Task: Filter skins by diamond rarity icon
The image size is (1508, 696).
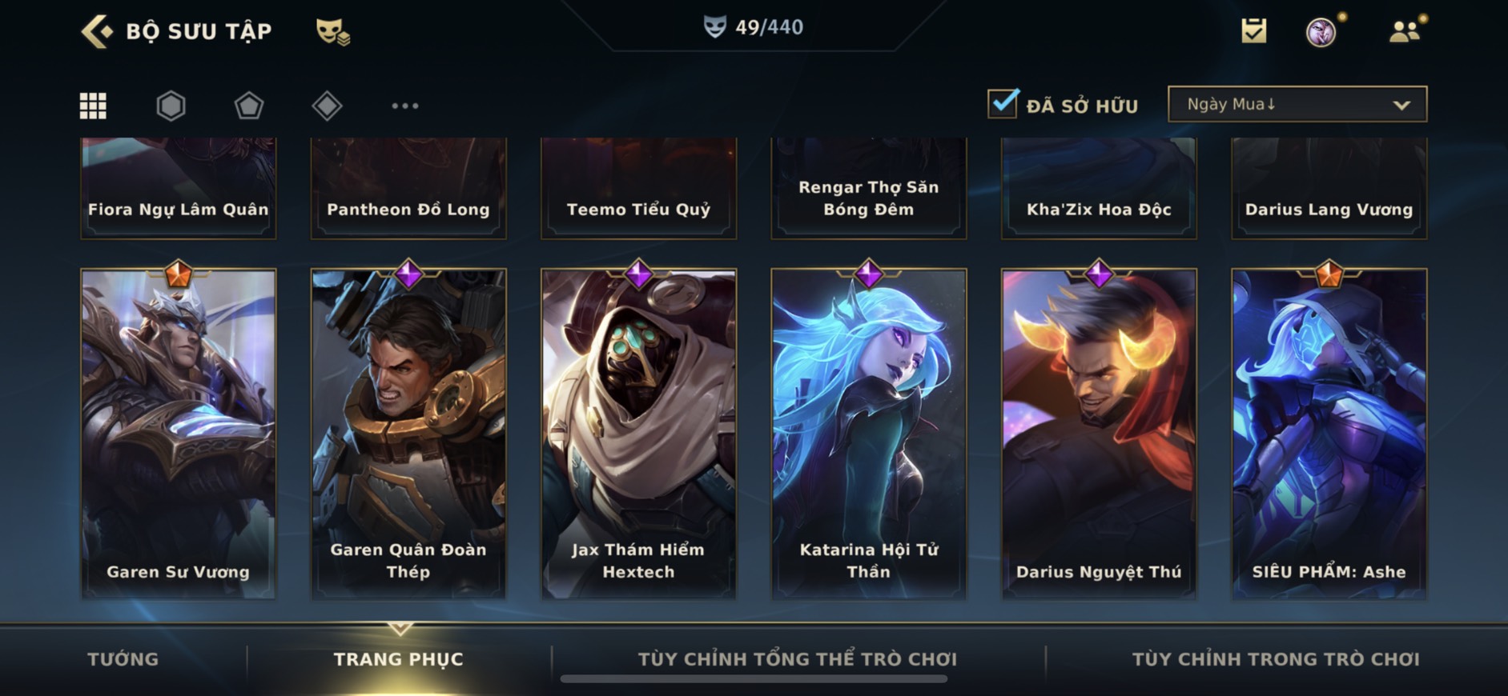Action: click(x=327, y=106)
